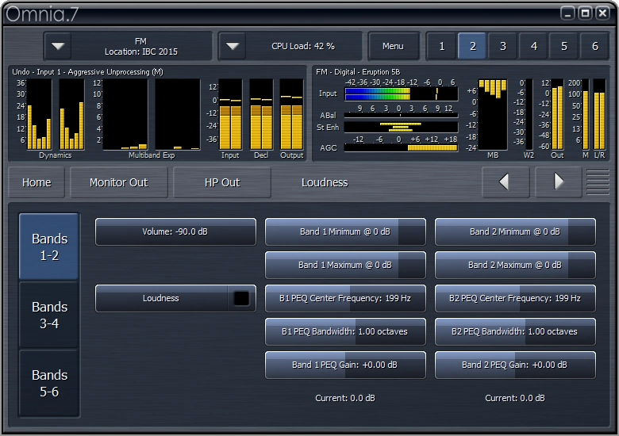Adjust Band 2 PEQ Gain slider
Screen dimensions: 619x436
tap(515, 365)
